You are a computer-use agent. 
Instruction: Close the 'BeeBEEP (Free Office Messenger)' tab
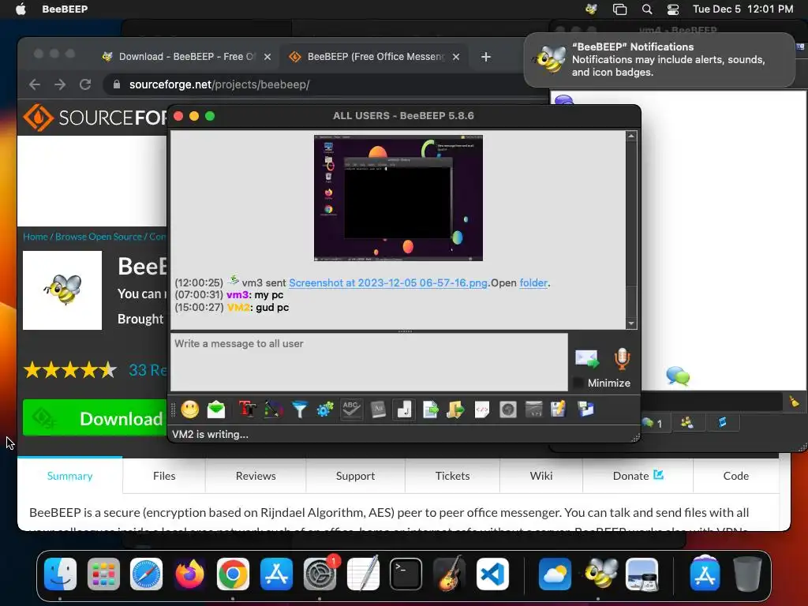tap(456, 57)
